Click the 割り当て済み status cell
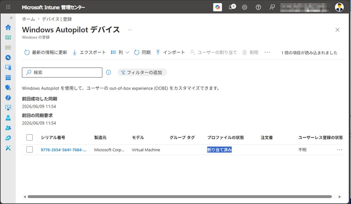This screenshot has width=351, height=204. (x=219, y=150)
